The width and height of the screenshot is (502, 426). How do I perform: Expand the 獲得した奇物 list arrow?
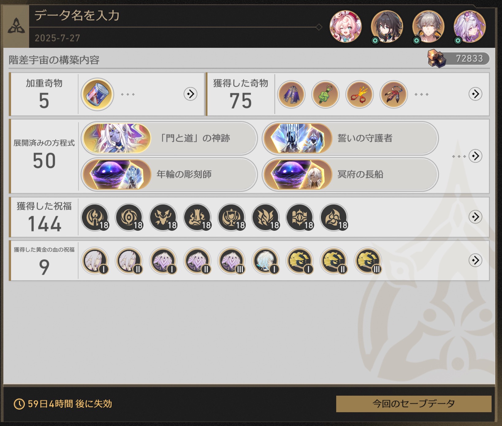point(475,94)
